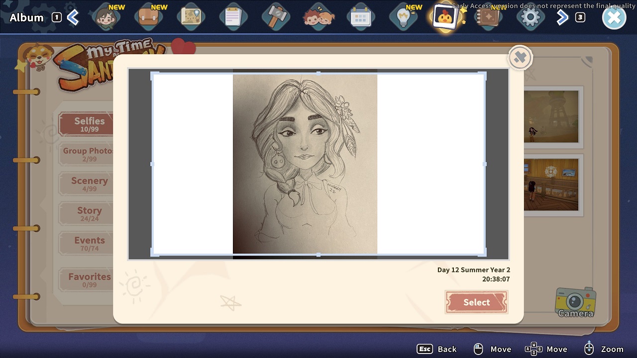Click the mouse Zoom hint at bottom

(604, 349)
